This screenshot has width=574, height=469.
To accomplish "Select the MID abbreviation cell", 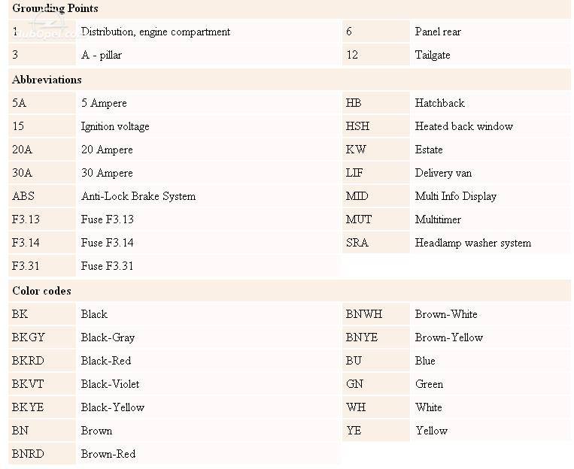I will 376,196.
